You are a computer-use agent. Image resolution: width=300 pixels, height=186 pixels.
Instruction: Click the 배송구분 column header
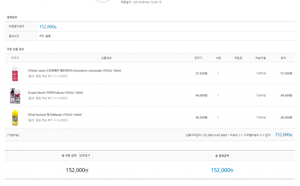click(261, 58)
